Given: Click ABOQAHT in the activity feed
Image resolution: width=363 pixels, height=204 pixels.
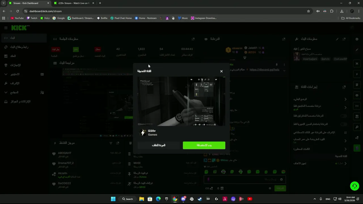Looking at the screenshot, I should [65, 153].
